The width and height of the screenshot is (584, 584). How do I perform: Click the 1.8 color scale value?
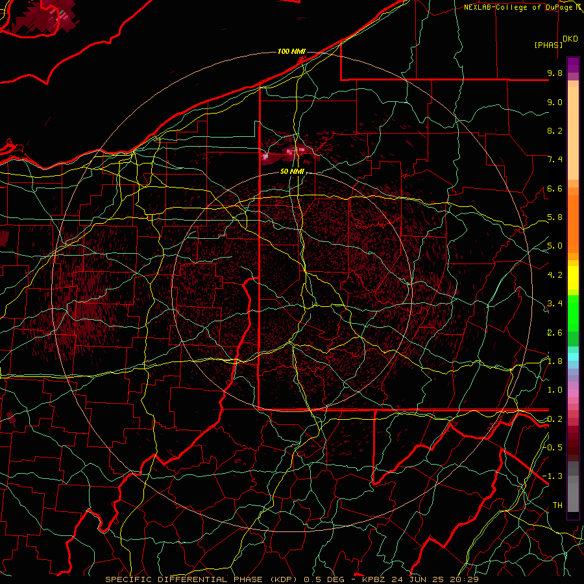tap(555, 361)
